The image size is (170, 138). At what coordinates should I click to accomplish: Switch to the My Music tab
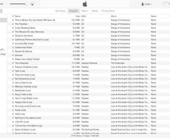pos(61,11)
